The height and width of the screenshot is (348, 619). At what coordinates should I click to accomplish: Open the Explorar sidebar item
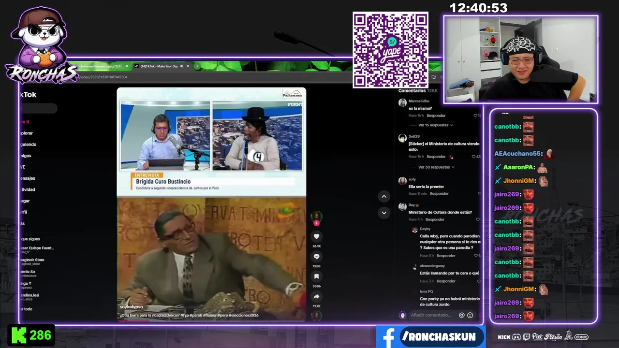coord(26,133)
